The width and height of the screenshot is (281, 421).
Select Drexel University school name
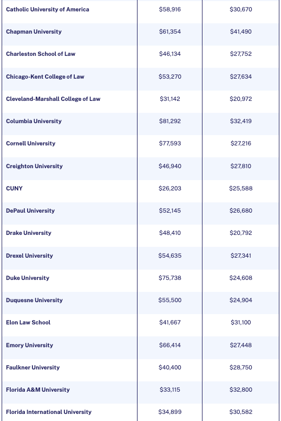pos(29,256)
